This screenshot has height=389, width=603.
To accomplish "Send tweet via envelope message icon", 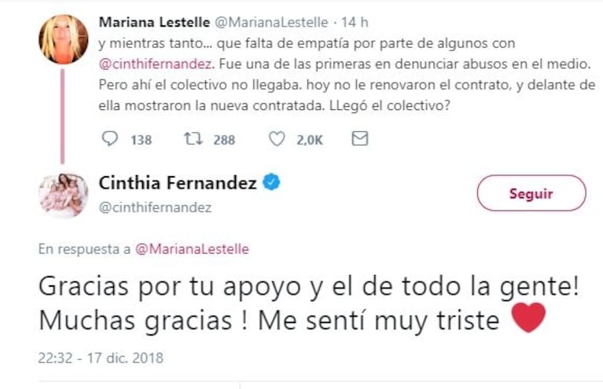I will click(x=359, y=139).
